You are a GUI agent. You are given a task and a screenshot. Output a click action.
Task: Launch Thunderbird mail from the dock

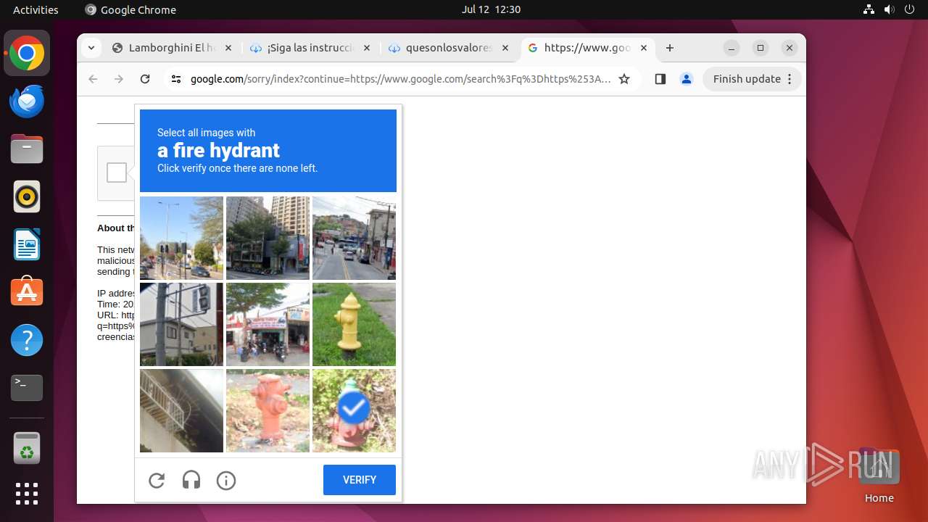(x=27, y=101)
